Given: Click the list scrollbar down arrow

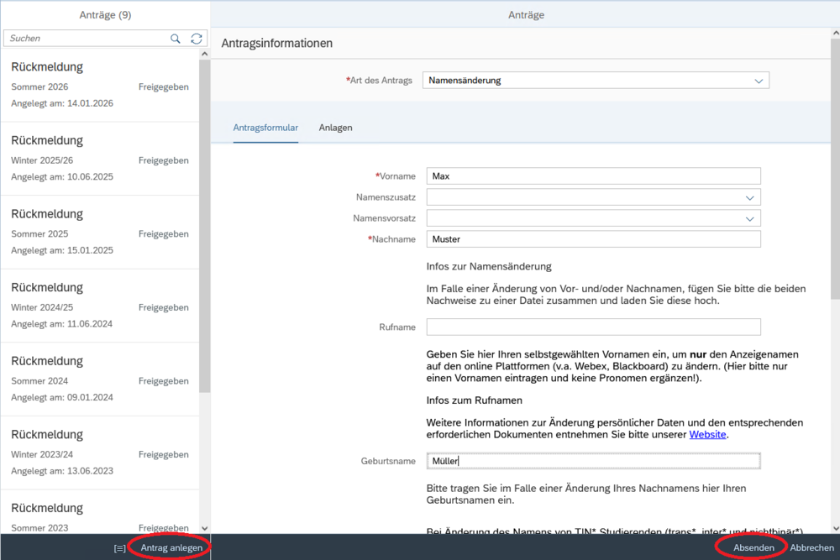Looking at the screenshot, I should click(205, 528).
